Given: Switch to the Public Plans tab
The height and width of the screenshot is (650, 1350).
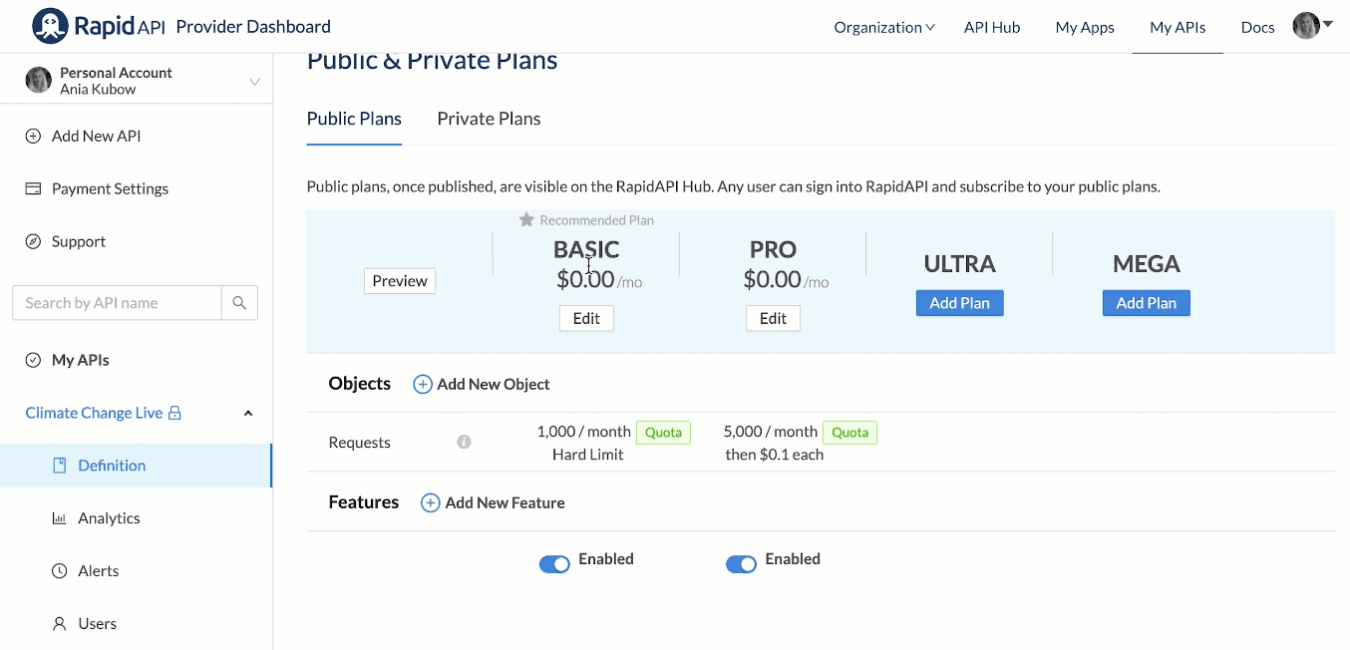Looking at the screenshot, I should coord(354,119).
